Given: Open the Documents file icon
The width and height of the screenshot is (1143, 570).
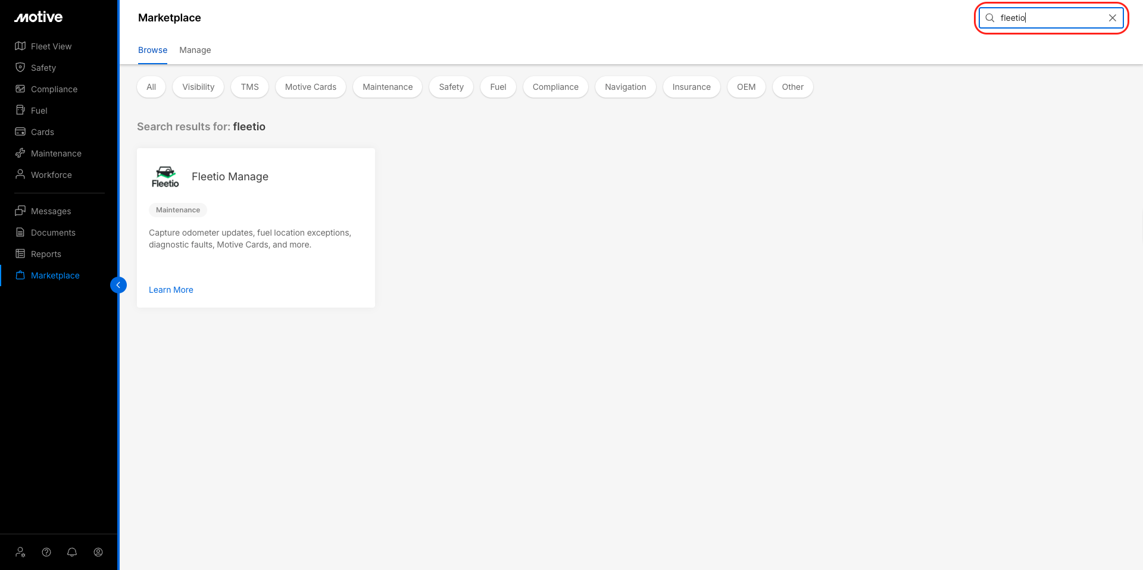Looking at the screenshot, I should [x=20, y=233].
